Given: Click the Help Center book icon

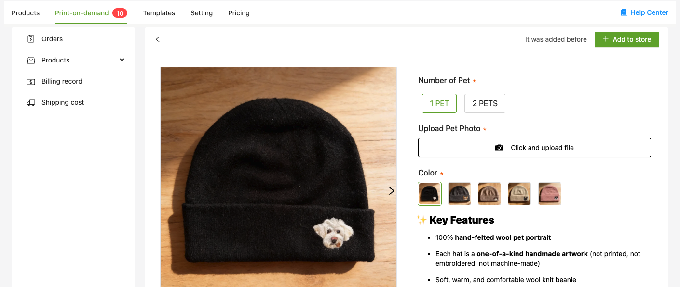Looking at the screenshot, I should (624, 13).
